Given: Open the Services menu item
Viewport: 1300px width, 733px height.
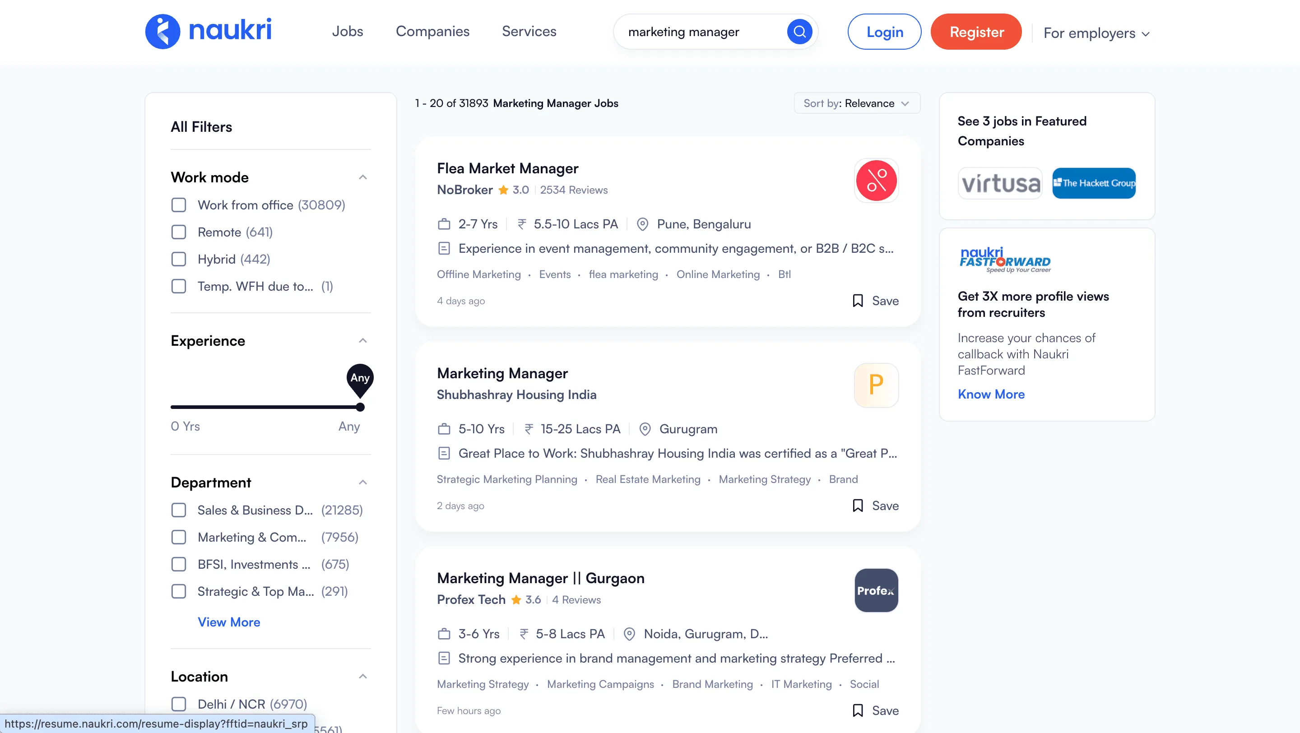Looking at the screenshot, I should pyautogui.click(x=529, y=31).
